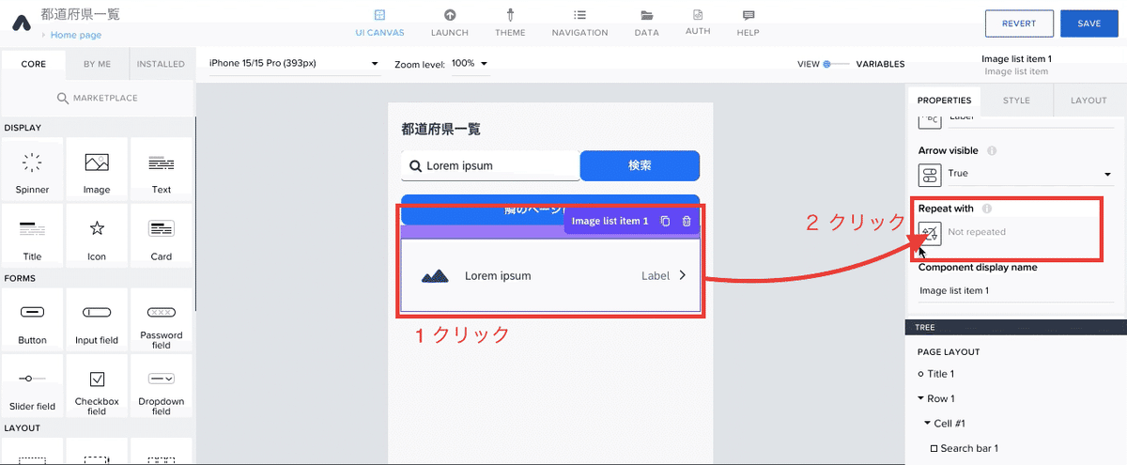Switch to the Core components tab
1127x465 pixels.
[34, 64]
